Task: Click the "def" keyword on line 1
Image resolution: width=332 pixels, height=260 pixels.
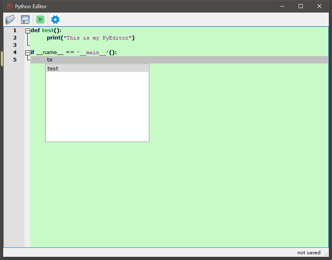Action: point(35,30)
